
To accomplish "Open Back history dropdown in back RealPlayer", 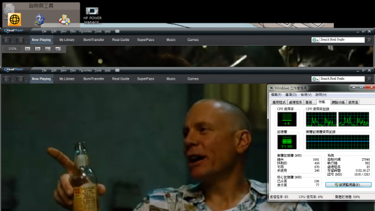I will pyautogui.click(x=13, y=42).
